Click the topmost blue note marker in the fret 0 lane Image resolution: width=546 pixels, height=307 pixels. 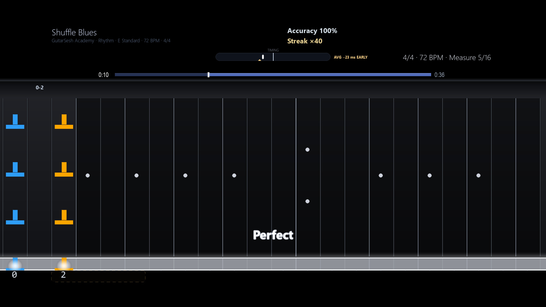[15, 122]
